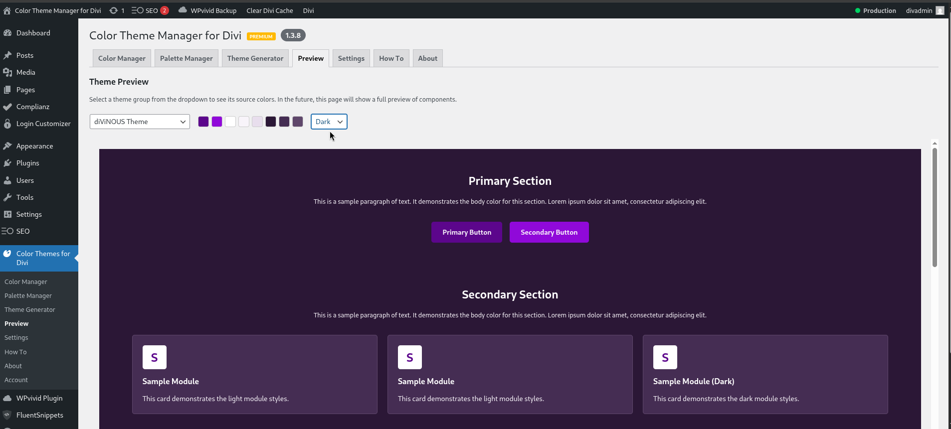This screenshot has height=429, width=951.
Task: Click the light lavender fifth swatch
Action: tap(257, 122)
